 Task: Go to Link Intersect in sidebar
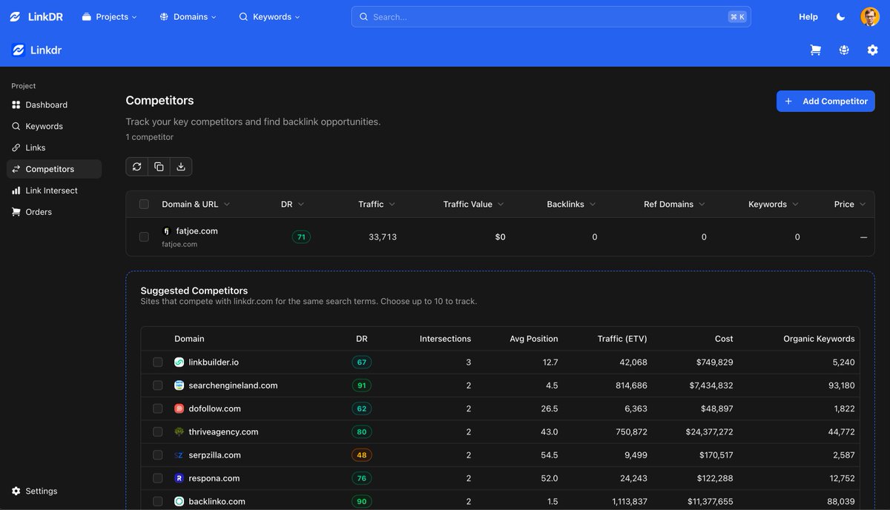click(x=51, y=191)
